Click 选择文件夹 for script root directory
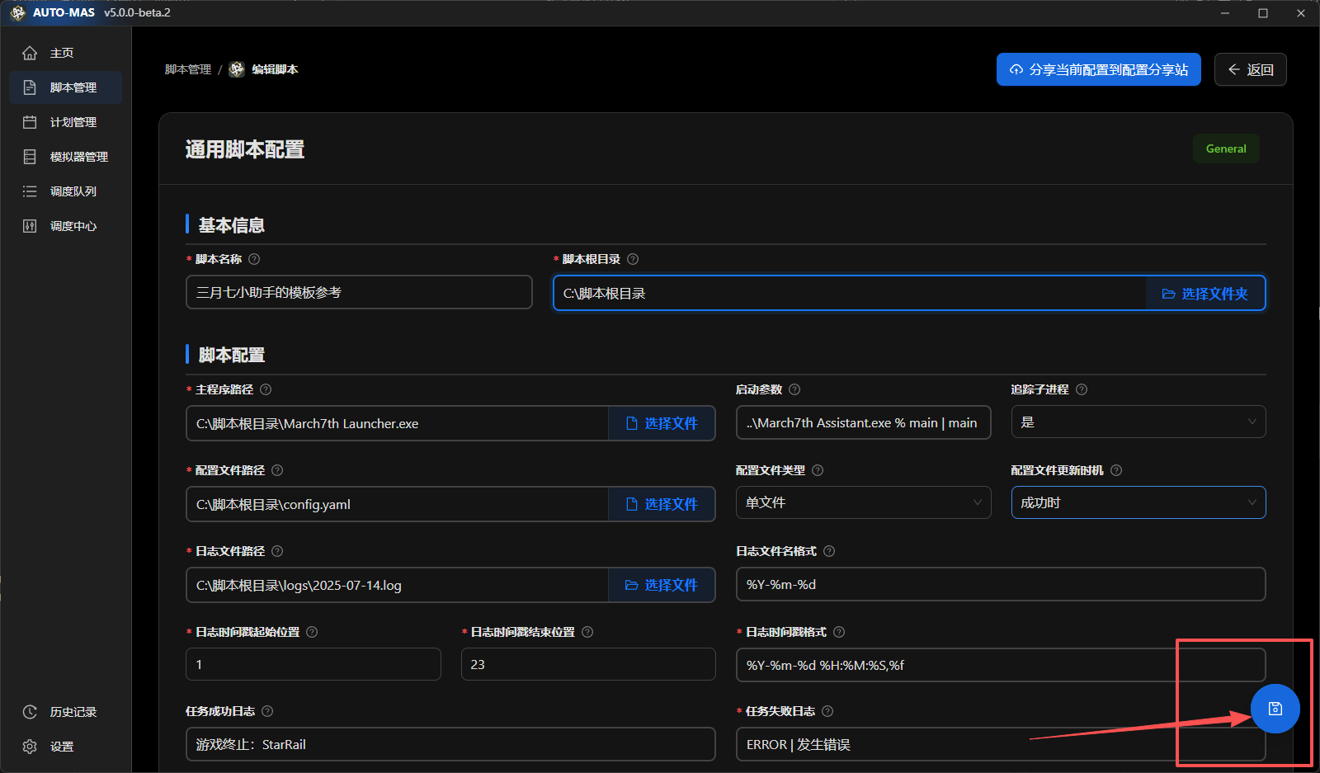This screenshot has height=773, width=1320. click(x=1204, y=294)
